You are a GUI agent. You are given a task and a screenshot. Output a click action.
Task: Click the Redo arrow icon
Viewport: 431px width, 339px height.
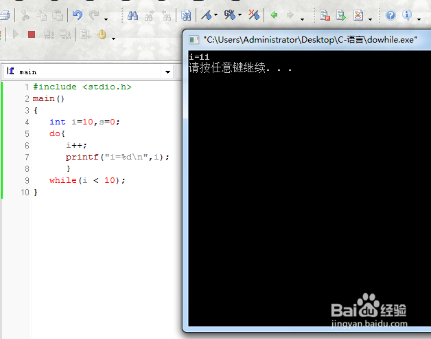click(x=94, y=15)
